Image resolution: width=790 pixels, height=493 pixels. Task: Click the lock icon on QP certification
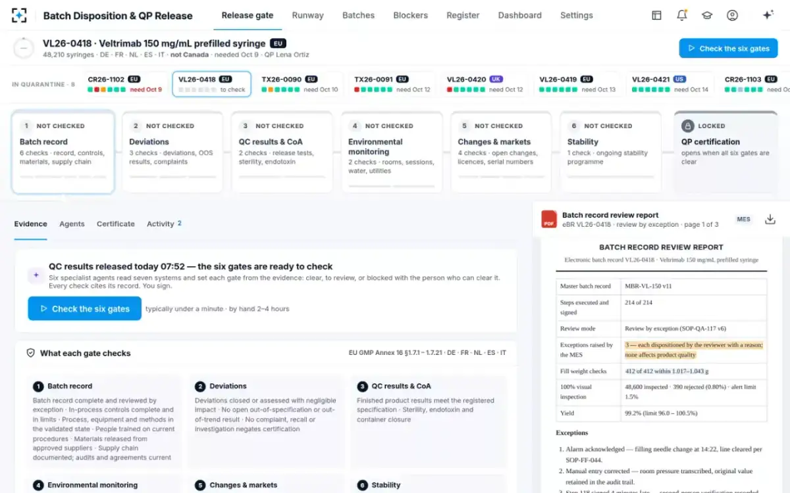[x=687, y=126]
